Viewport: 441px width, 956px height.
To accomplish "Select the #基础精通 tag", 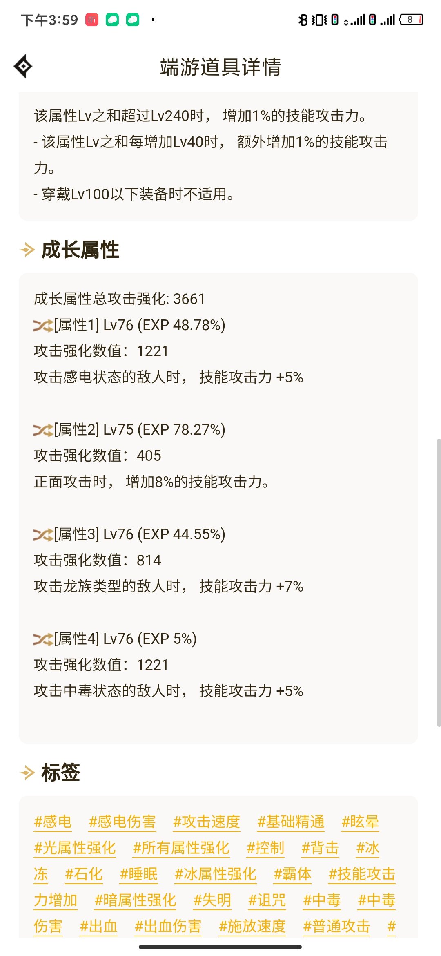I will [x=291, y=822].
